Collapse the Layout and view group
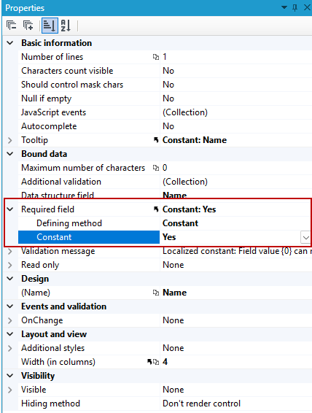 click(9, 334)
